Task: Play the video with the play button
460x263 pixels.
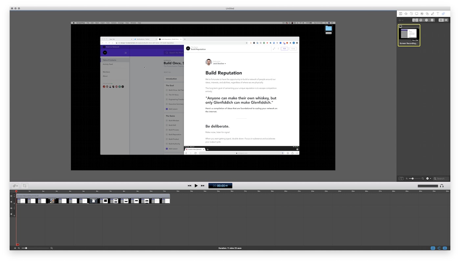Action: [x=196, y=186]
